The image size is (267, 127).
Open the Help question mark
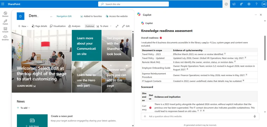point(256,4)
